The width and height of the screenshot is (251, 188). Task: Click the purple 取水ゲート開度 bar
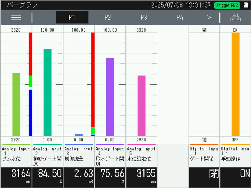click(110, 97)
